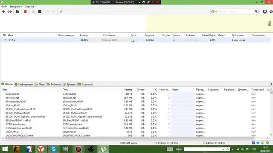The height and width of the screenshot is (153, 273).
Task: Click GTA V download progress bar
Action: [110, 40]
